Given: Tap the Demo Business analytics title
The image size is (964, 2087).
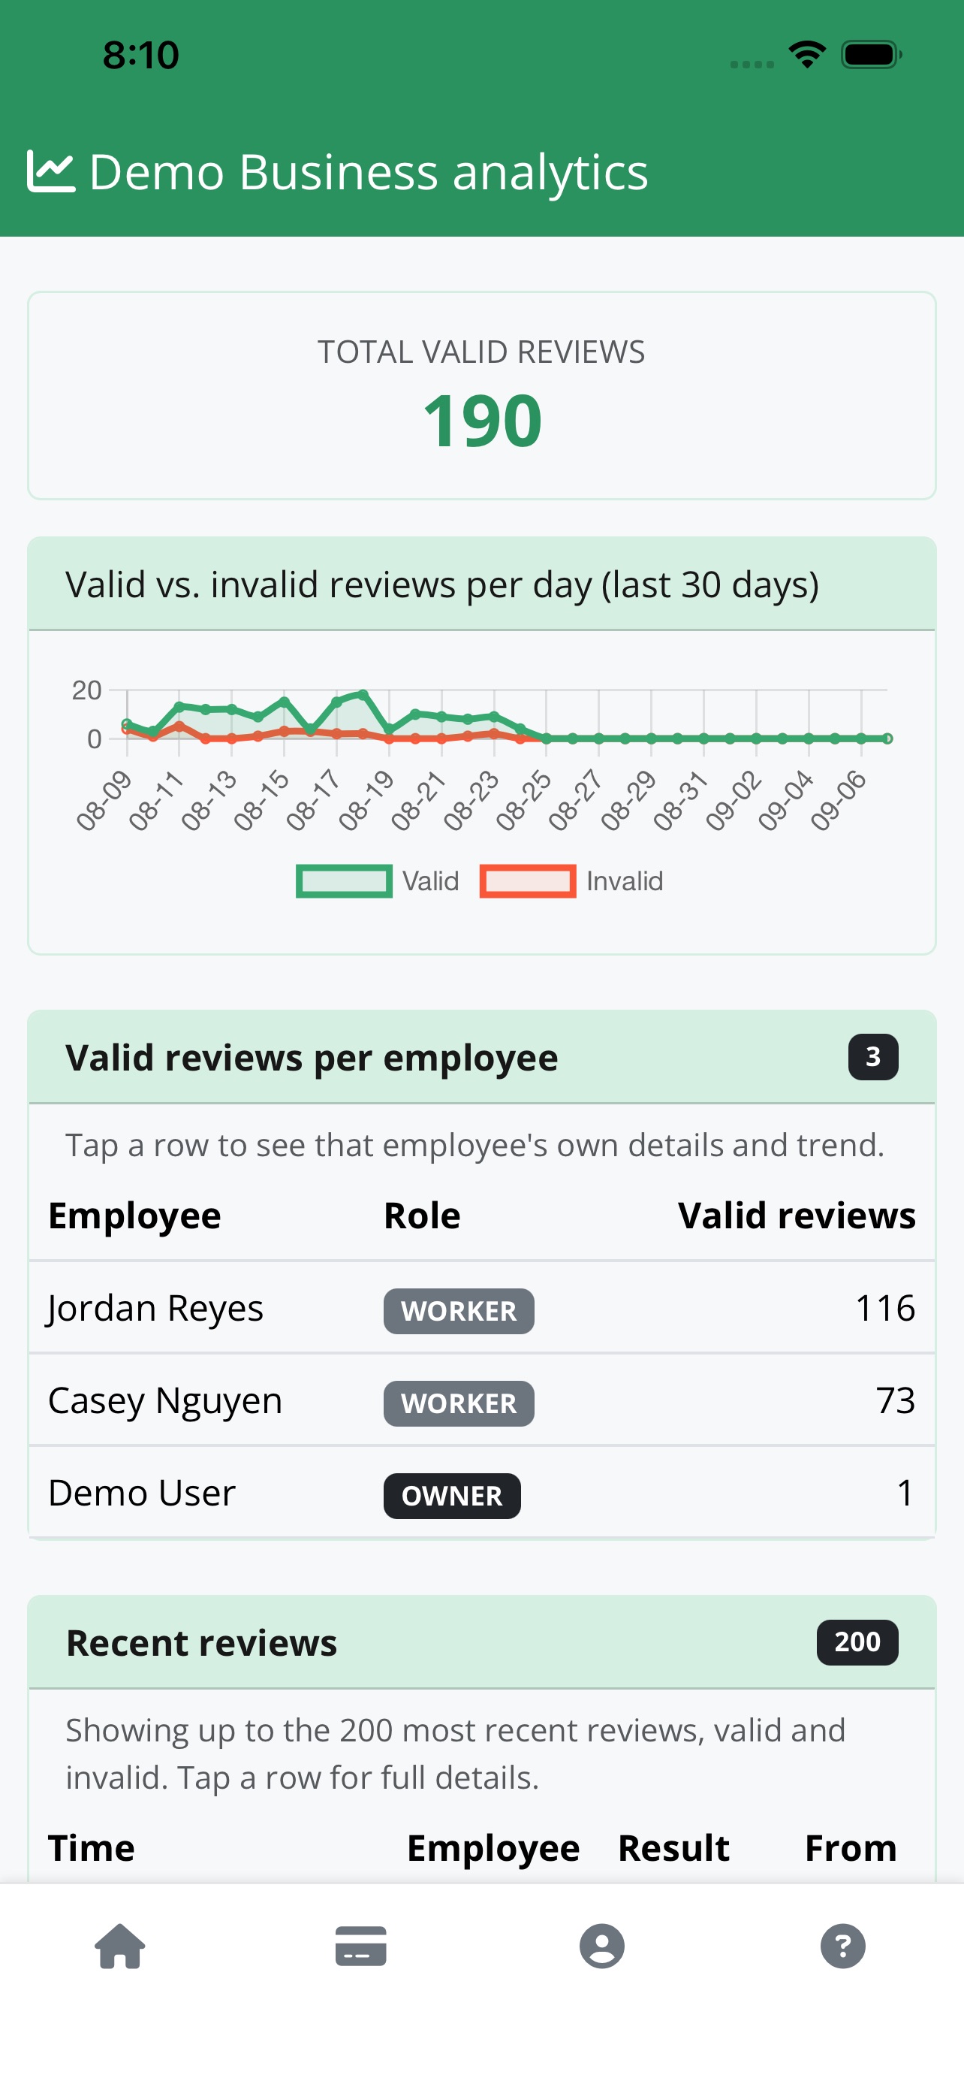Looking at the screenshot, I should coord(369,172).
